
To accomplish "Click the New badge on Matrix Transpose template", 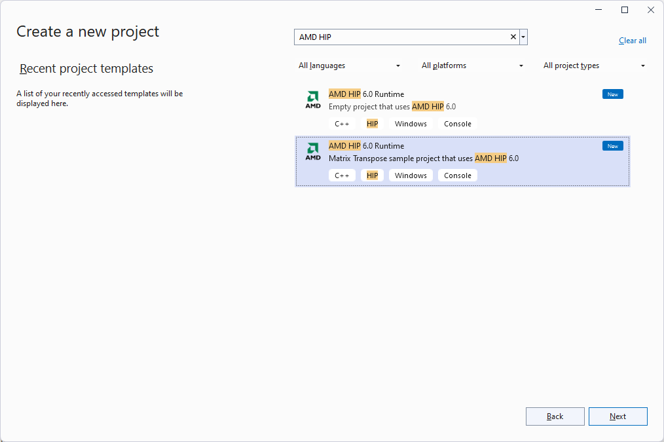I will pyautogui.click(x=612, y=146).
